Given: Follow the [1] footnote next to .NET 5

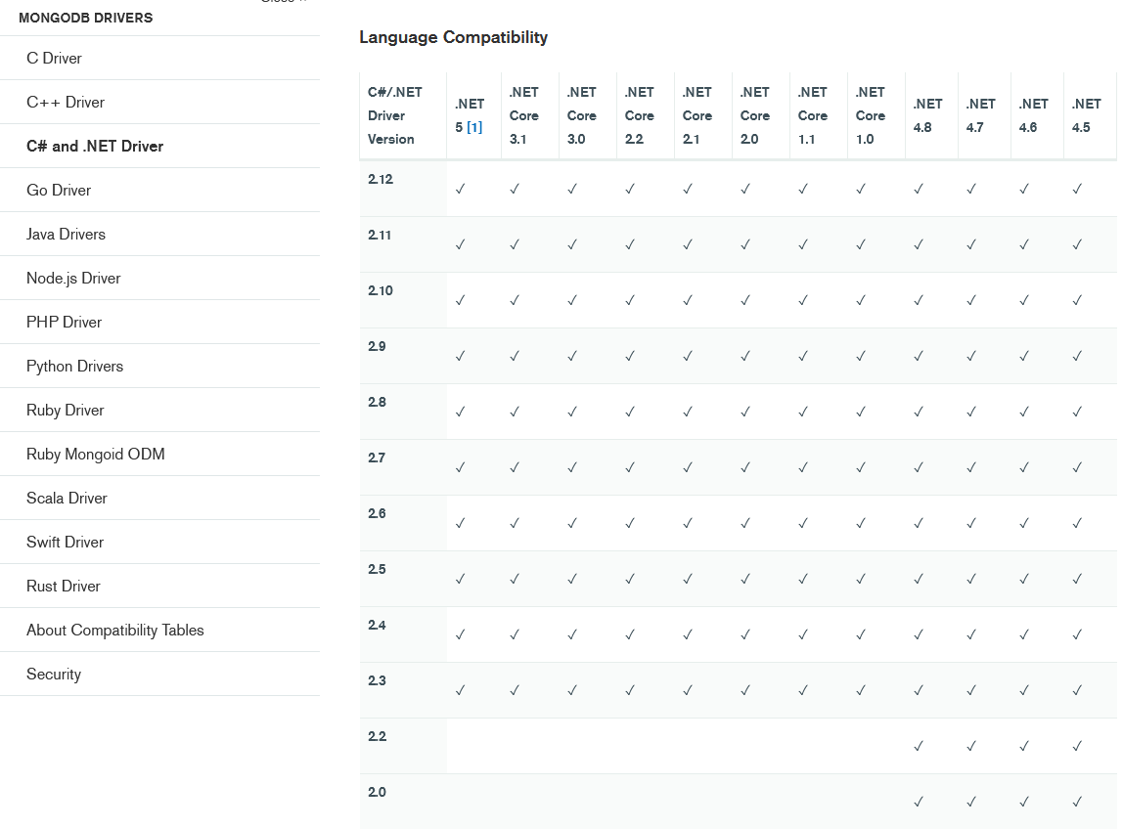Looking at the screenshot, I should coord(474,127).
